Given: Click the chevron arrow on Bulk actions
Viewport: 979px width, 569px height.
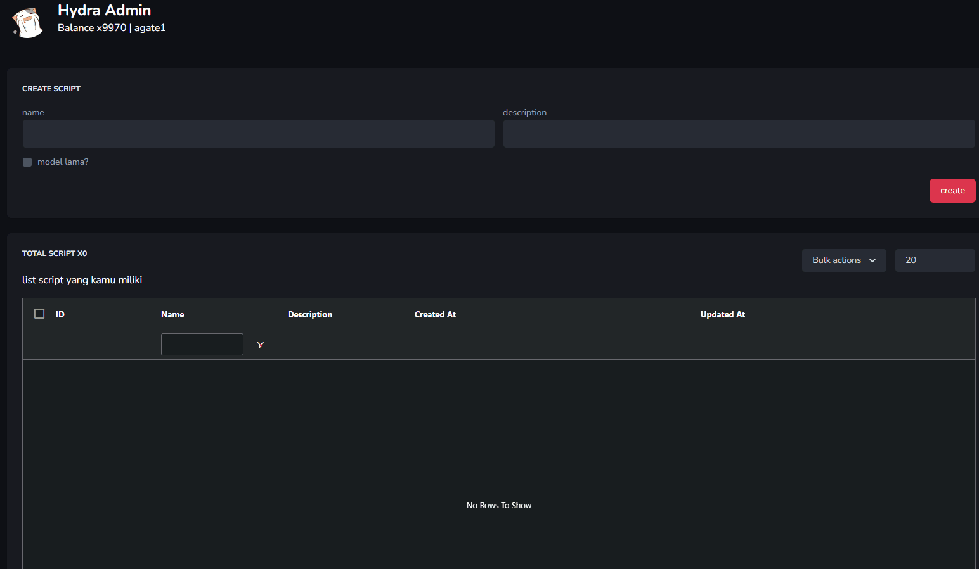Looking at the screenshot, I should click(872, 260).
